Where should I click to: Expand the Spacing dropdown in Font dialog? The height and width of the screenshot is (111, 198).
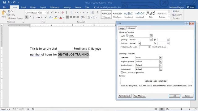[151, 39]
